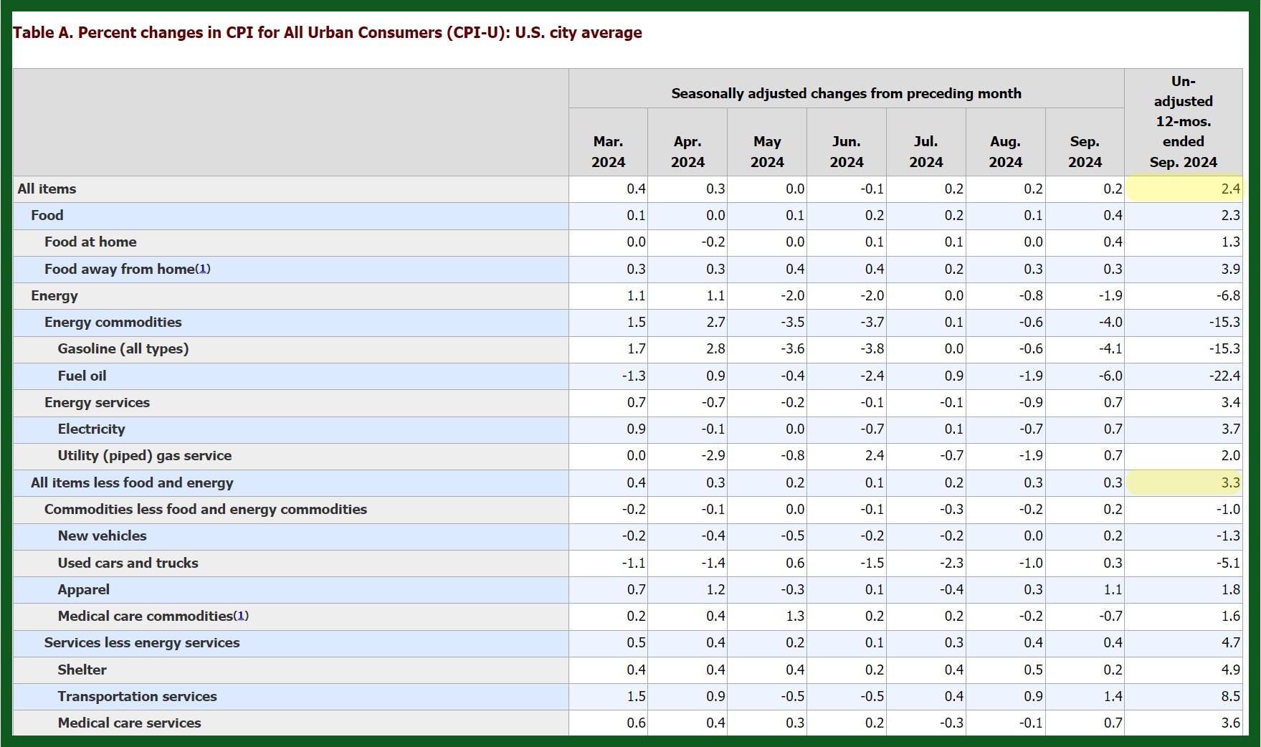Click the -1.9 August value for Utility gas service
Viewport: 1261px width, 747px height.
pyautogui.click(x=1031, y=455)
